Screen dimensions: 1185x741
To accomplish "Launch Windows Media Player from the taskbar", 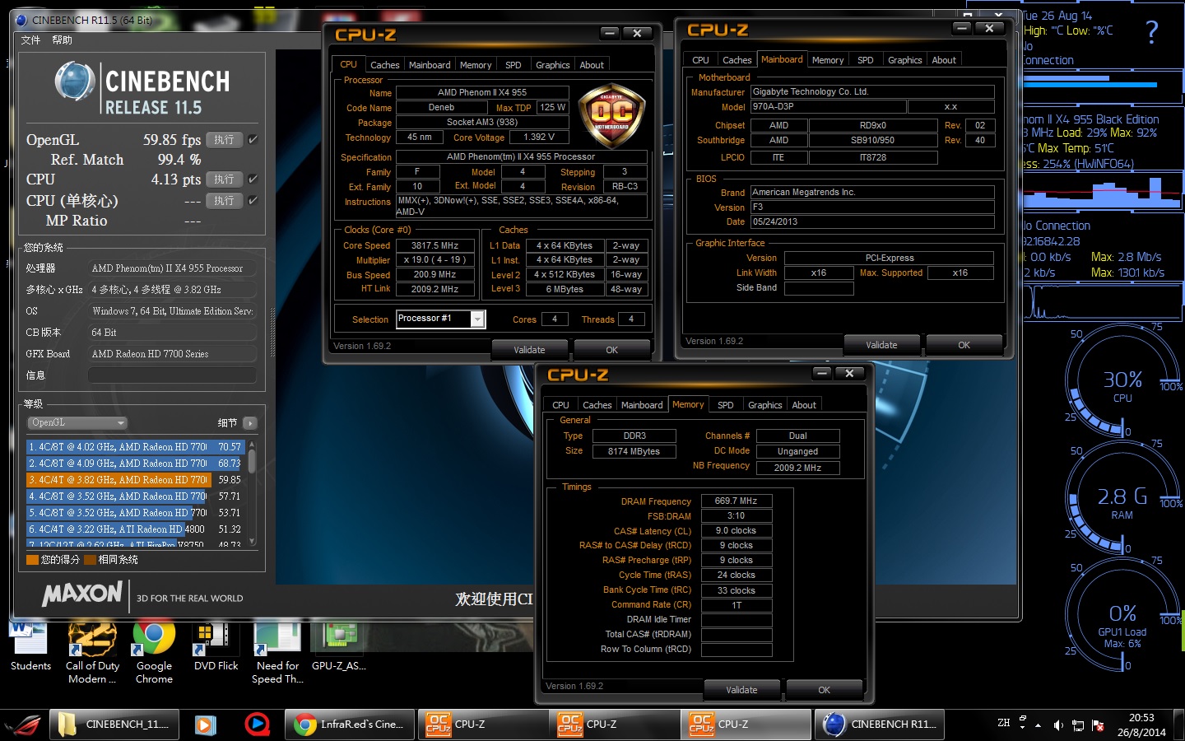I will (x=205, y=725).
